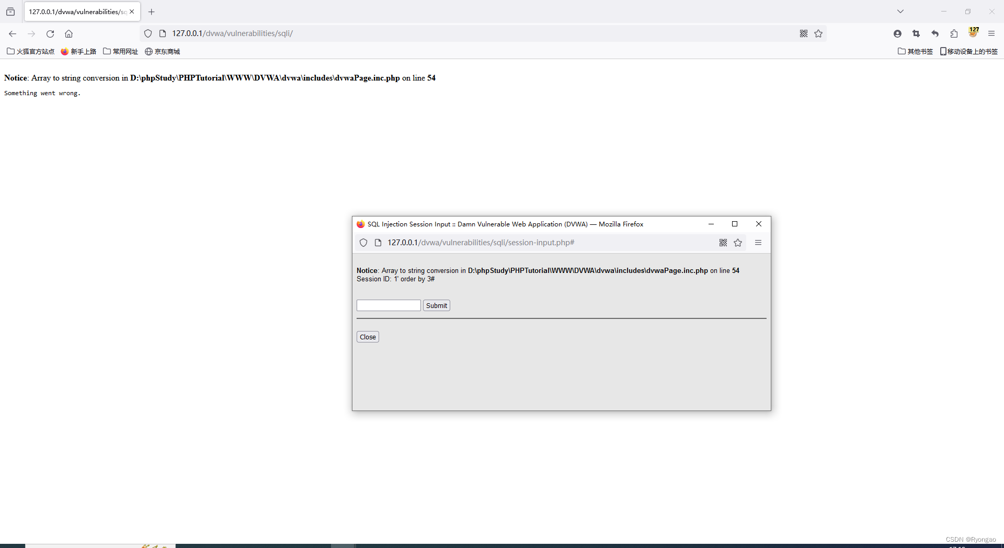This screenshot has width=1004, height=548.
Task: Go to the Firefox home page
Action: (69, 33)
